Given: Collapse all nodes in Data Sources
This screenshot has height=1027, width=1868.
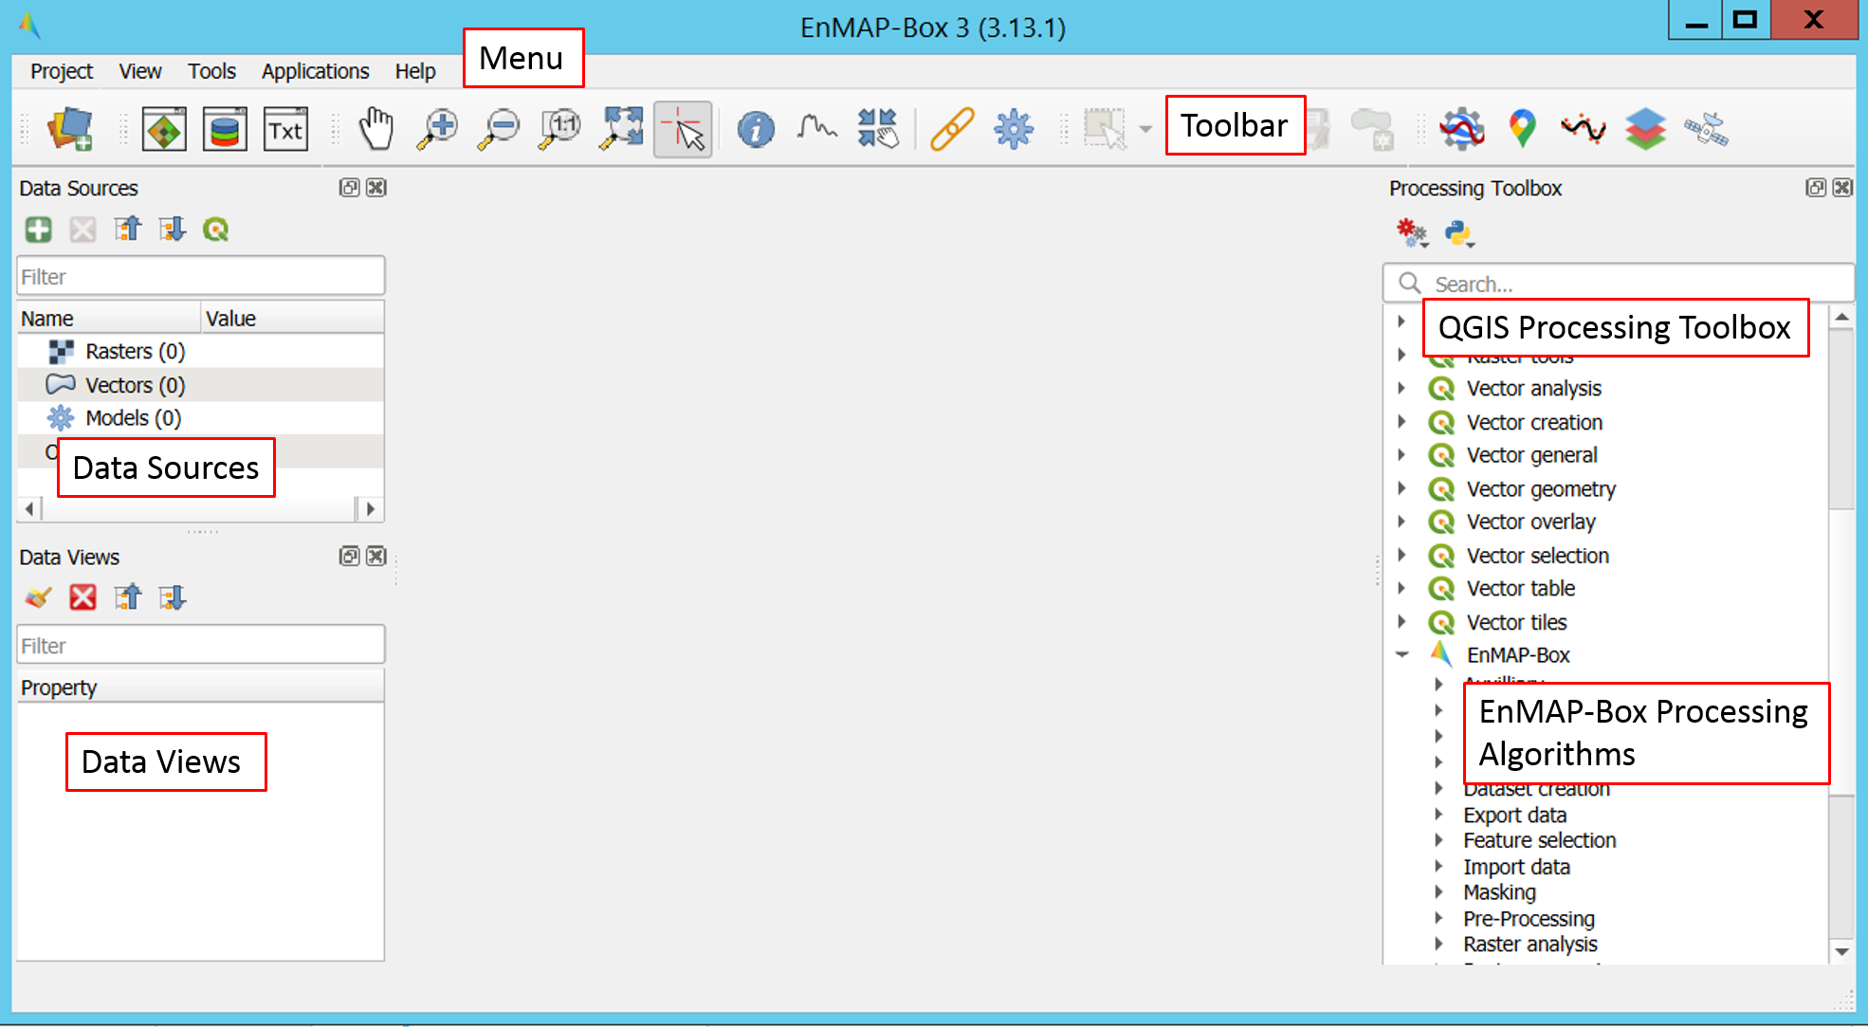Looking at the screenshot, I should point(127,229).
